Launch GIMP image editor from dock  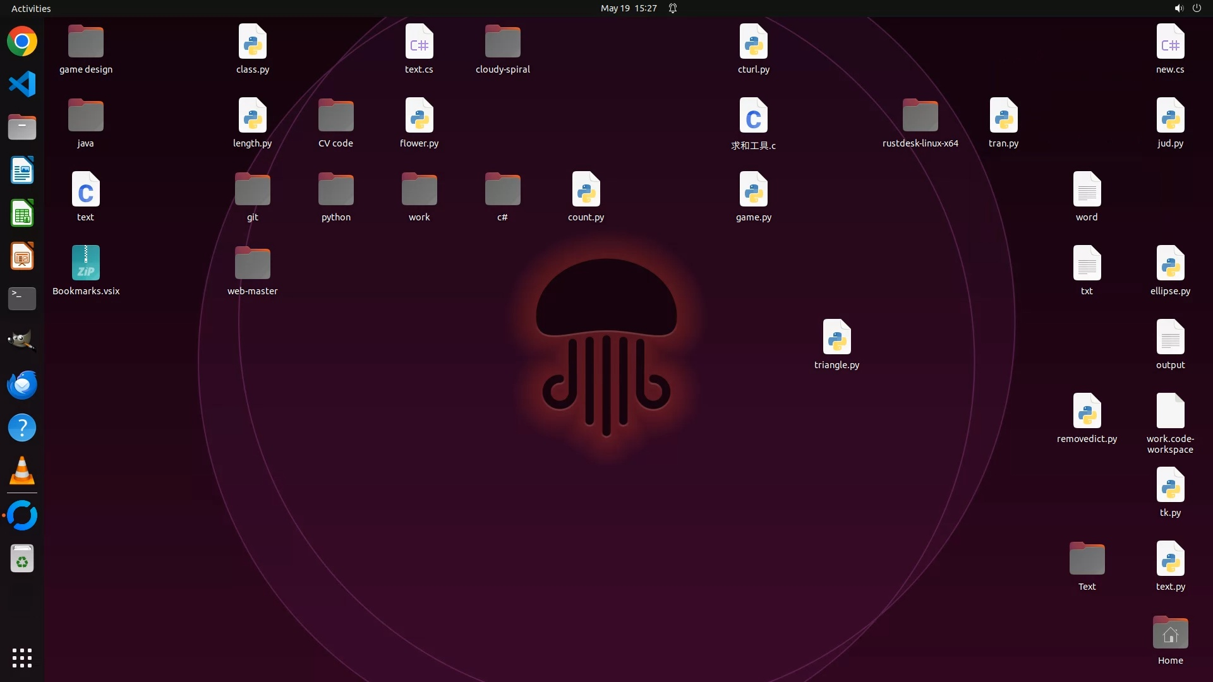pyautogui.click(x=22, y=341)
